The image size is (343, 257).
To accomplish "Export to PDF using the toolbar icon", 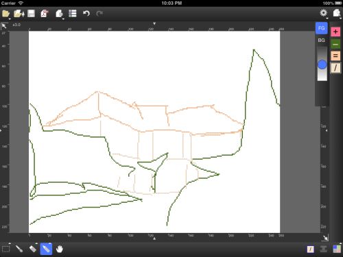I will coord(45,14).
